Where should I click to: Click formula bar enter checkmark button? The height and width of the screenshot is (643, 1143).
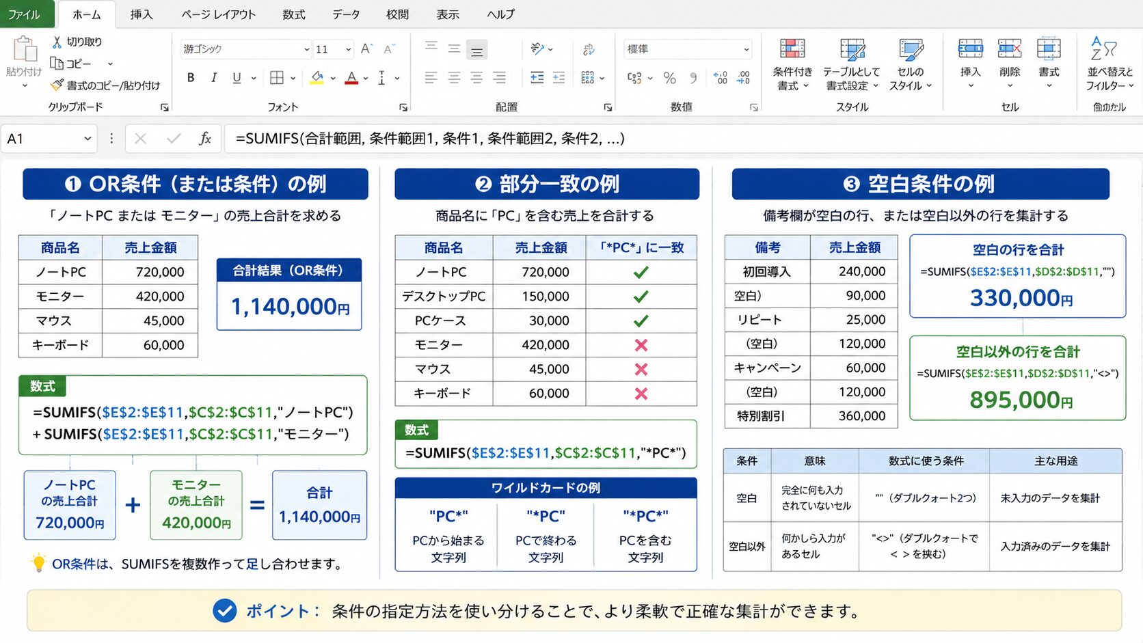coord(174,139)
